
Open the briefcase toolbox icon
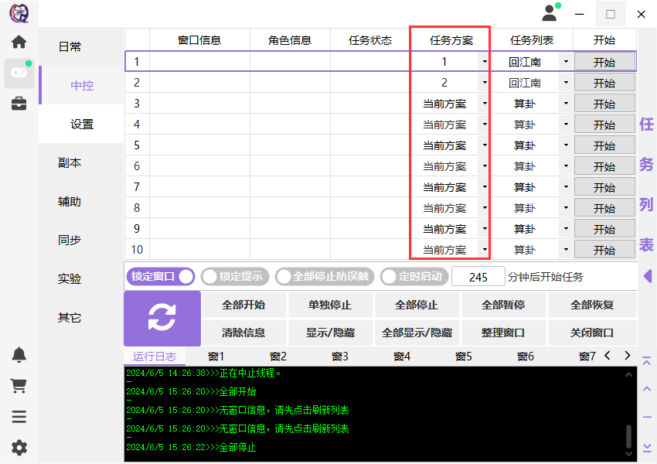click(19, 103)
